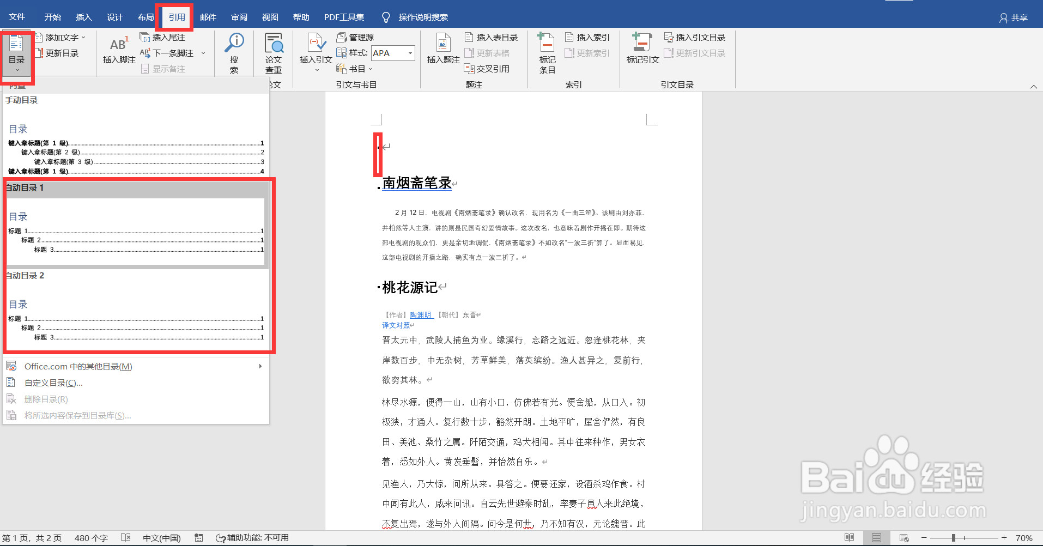Open the APA citation style dropdown
Image resolution: width=1043 pixels, height=546 pixels.
pyautogui.click(x=410, y=53)
